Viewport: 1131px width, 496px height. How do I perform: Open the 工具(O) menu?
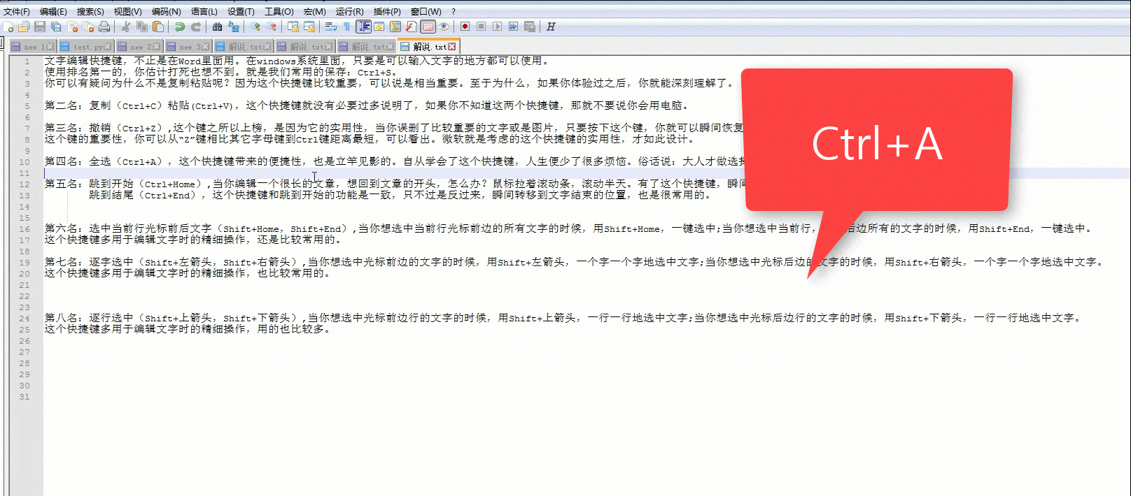point(279,11)
